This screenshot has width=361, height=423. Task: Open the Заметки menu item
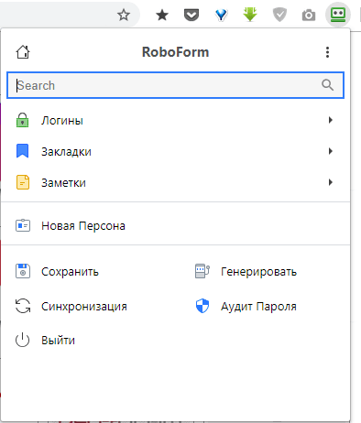[176, 182]
